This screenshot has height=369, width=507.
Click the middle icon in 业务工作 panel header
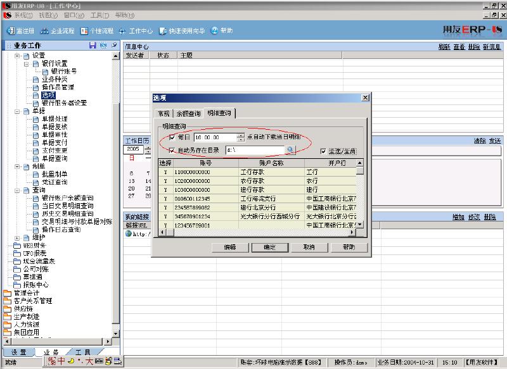103,46
